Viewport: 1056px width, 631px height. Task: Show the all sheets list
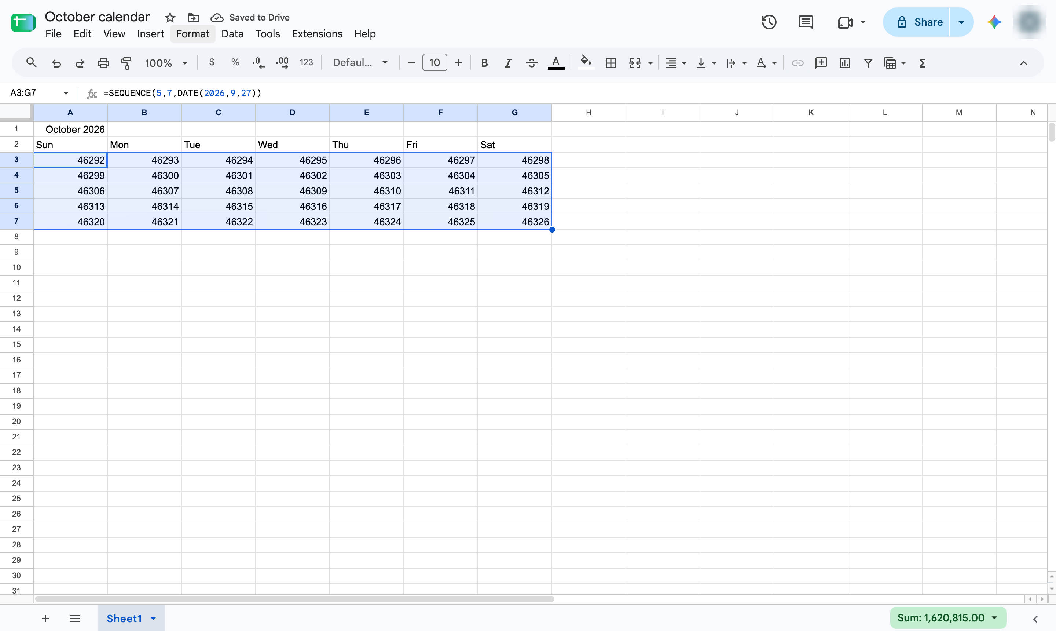[75, 619]
